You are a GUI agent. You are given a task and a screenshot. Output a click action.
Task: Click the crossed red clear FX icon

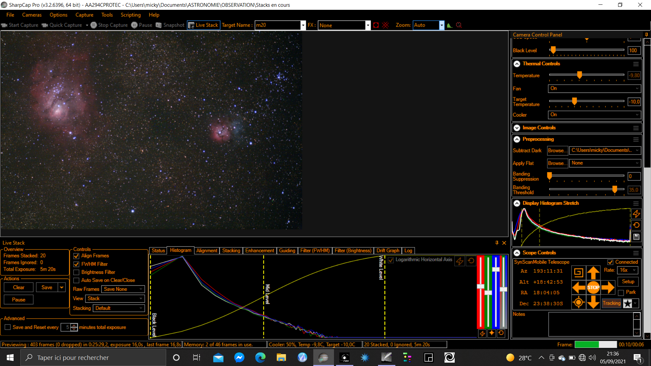tap(386, 25)
